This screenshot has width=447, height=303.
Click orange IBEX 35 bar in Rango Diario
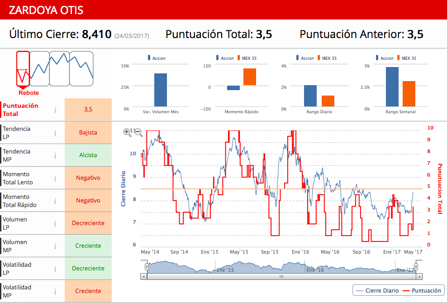328,101
